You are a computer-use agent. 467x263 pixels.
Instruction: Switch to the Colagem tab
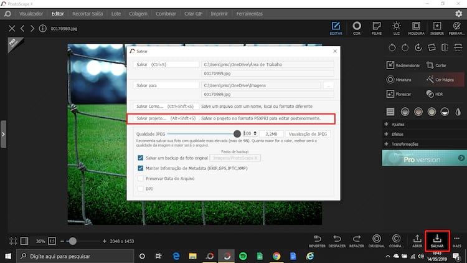tap(133, 13)
